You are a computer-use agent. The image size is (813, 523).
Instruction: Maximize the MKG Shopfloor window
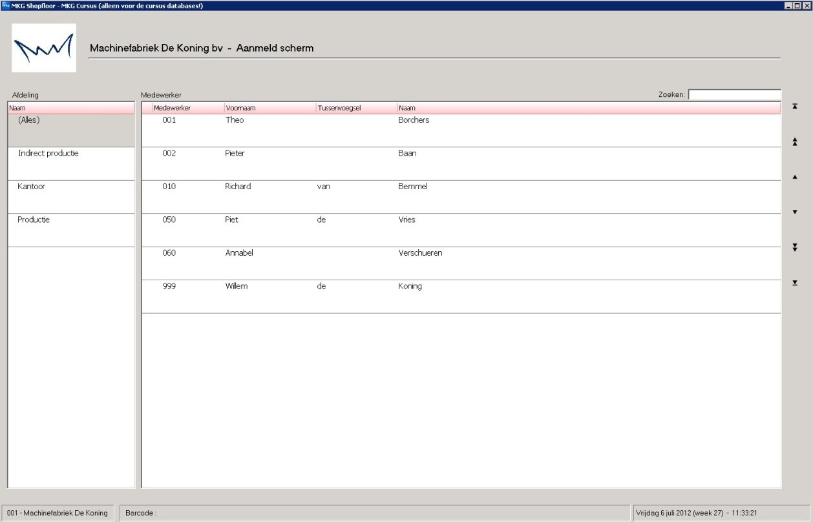click(797, 5)
